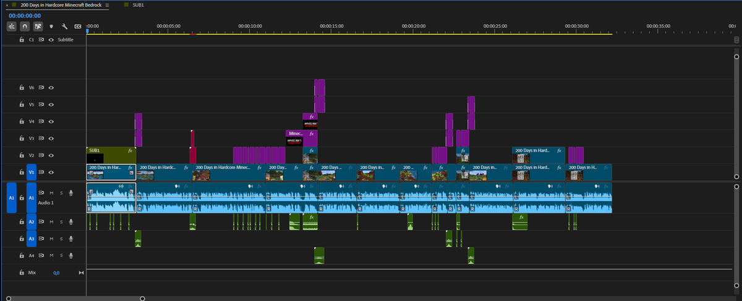Open panel menu for Minecraft Bedrock sequence

107,5
